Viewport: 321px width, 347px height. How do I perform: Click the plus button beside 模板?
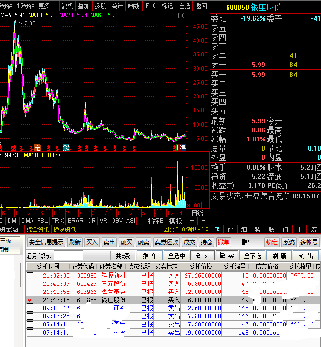click(192, 221)
